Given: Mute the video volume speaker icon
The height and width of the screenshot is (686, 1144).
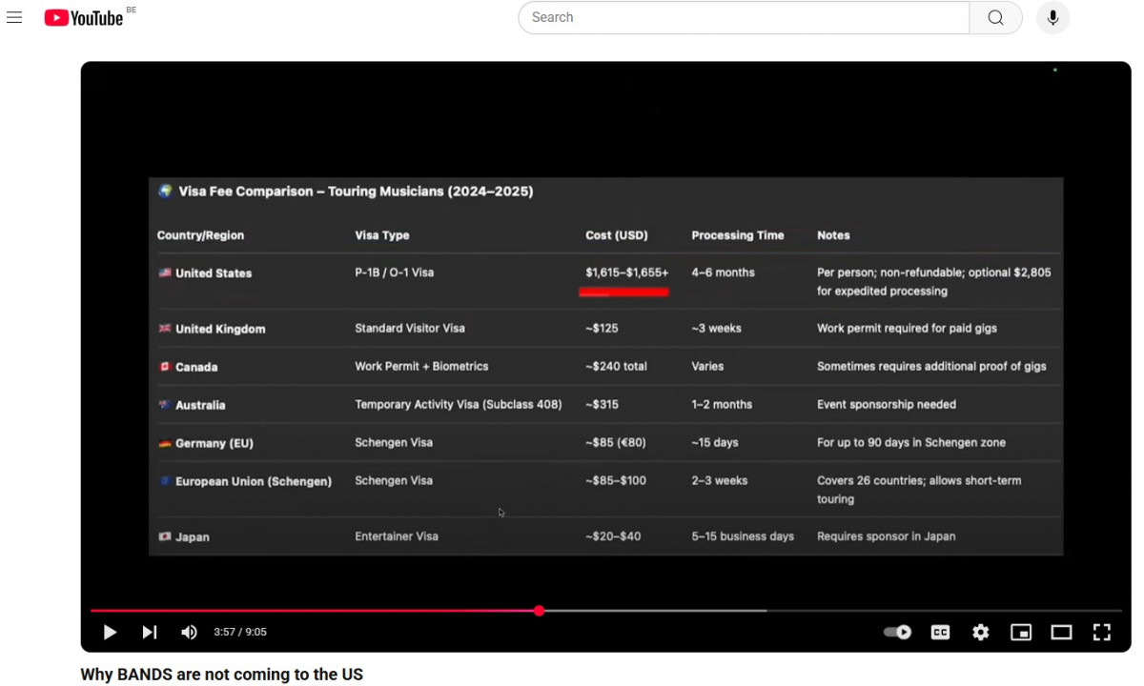Looking at the screenshot, I should 190,632.
